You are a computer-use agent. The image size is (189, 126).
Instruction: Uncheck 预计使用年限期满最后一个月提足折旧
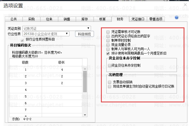click(x=108, y=53)
